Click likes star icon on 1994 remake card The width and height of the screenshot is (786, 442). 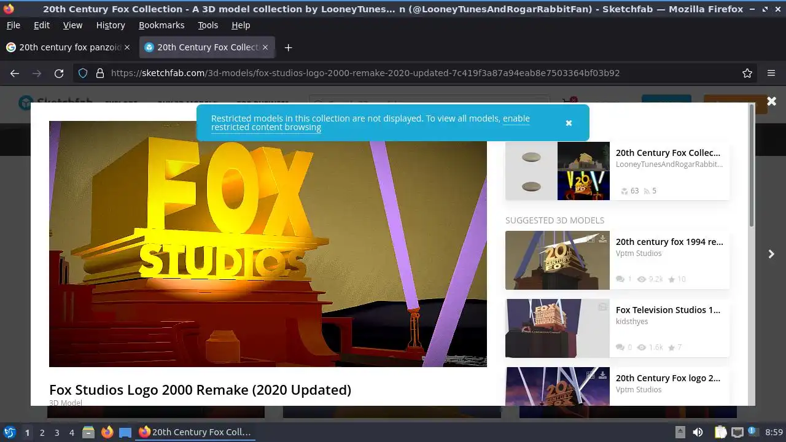point(671,279)
